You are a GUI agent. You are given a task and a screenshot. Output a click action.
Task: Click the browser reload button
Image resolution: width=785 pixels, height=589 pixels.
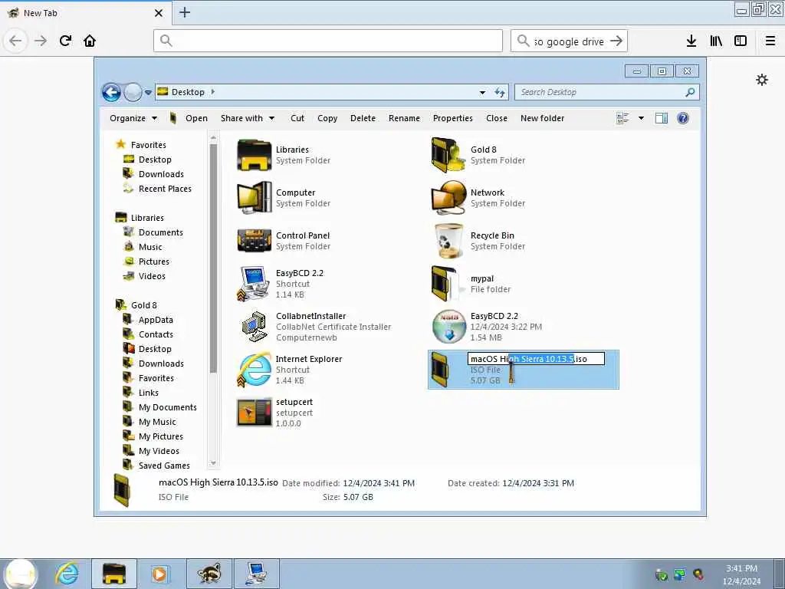click(x=66, y=41)
